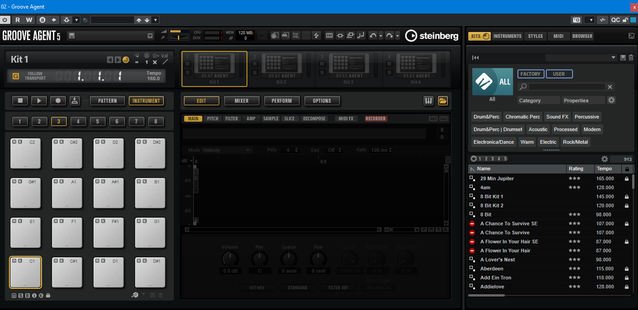Open the BROWSER tab in right panel
Image resolution: width=638 pixels, height=310 pixels.
click(x=582, y=36)
